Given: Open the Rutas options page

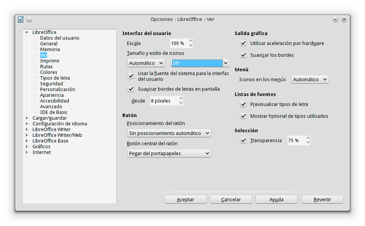Looking at the screenshot, I should tap(46, 67).
